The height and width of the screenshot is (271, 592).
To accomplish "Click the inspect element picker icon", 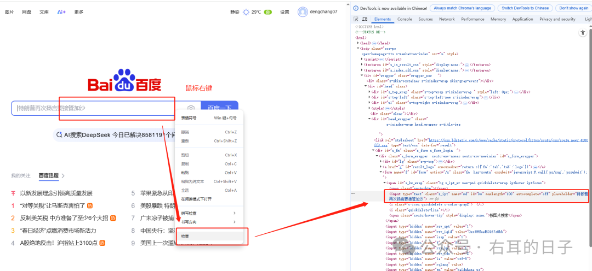I will 357,19.
